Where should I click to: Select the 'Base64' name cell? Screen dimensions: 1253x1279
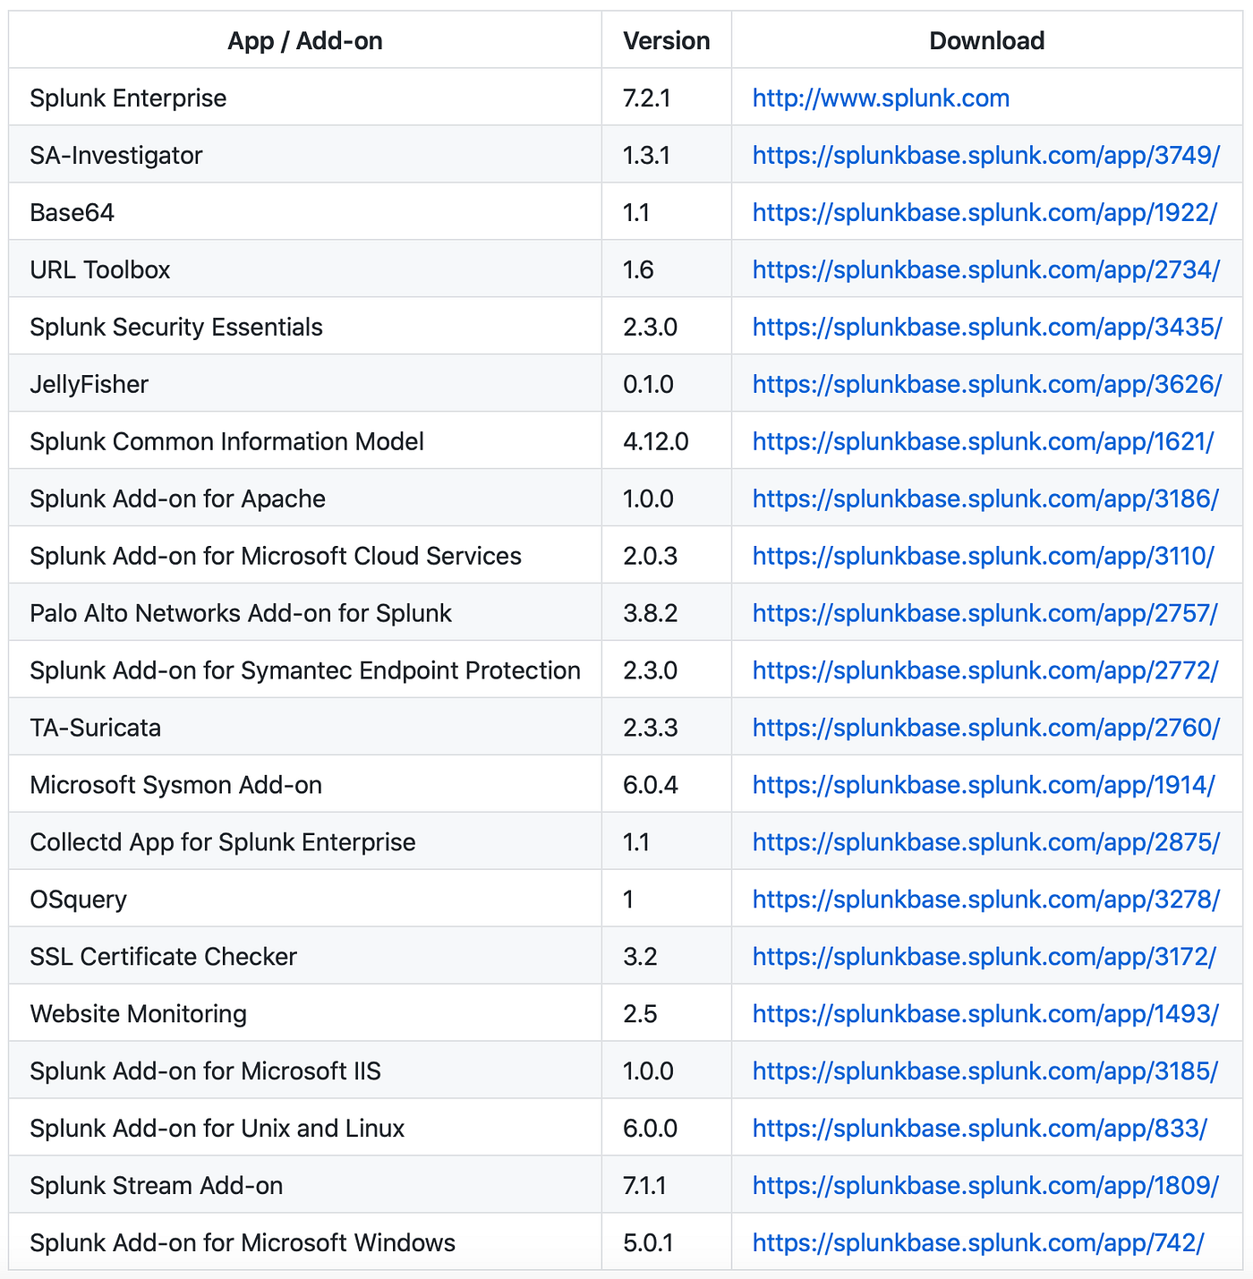click(x=305, y=212)
